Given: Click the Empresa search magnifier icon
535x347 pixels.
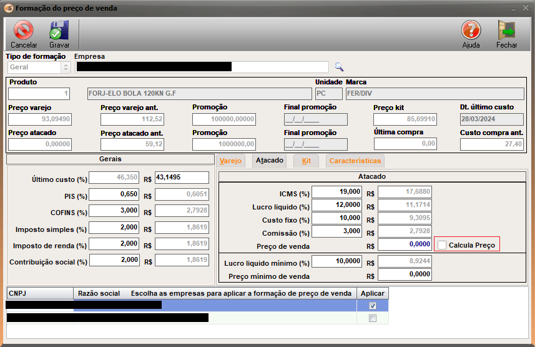Looking at the screenshot, I should [x=339, y=67].
